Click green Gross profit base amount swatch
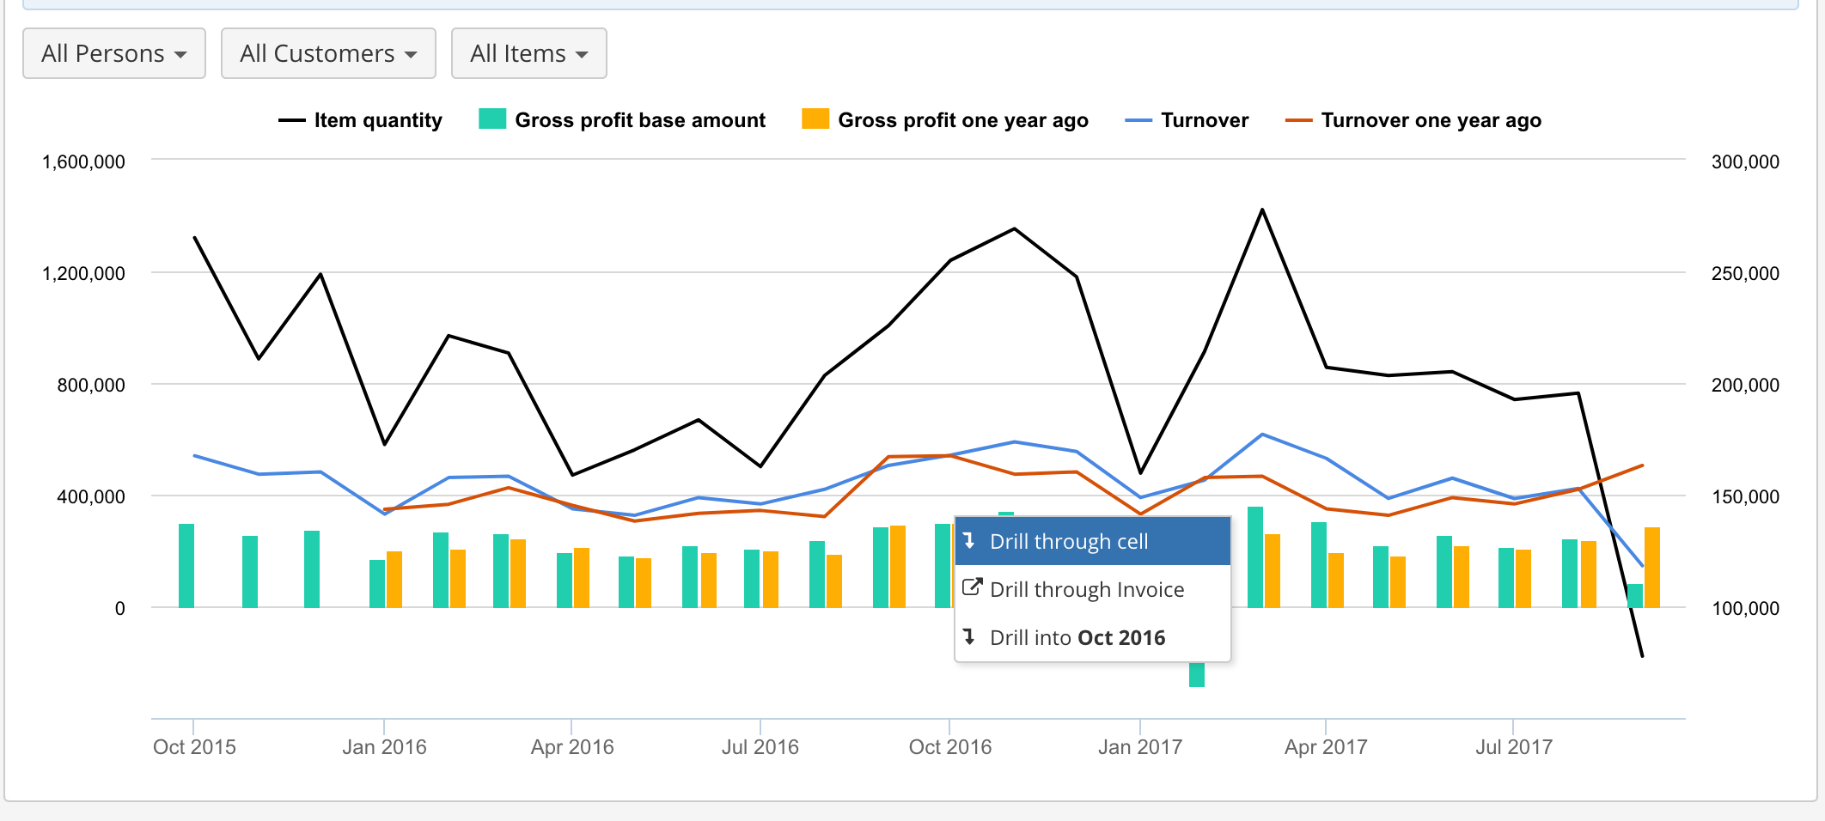Screen dimensions: 1825x821 pos(492,119)
